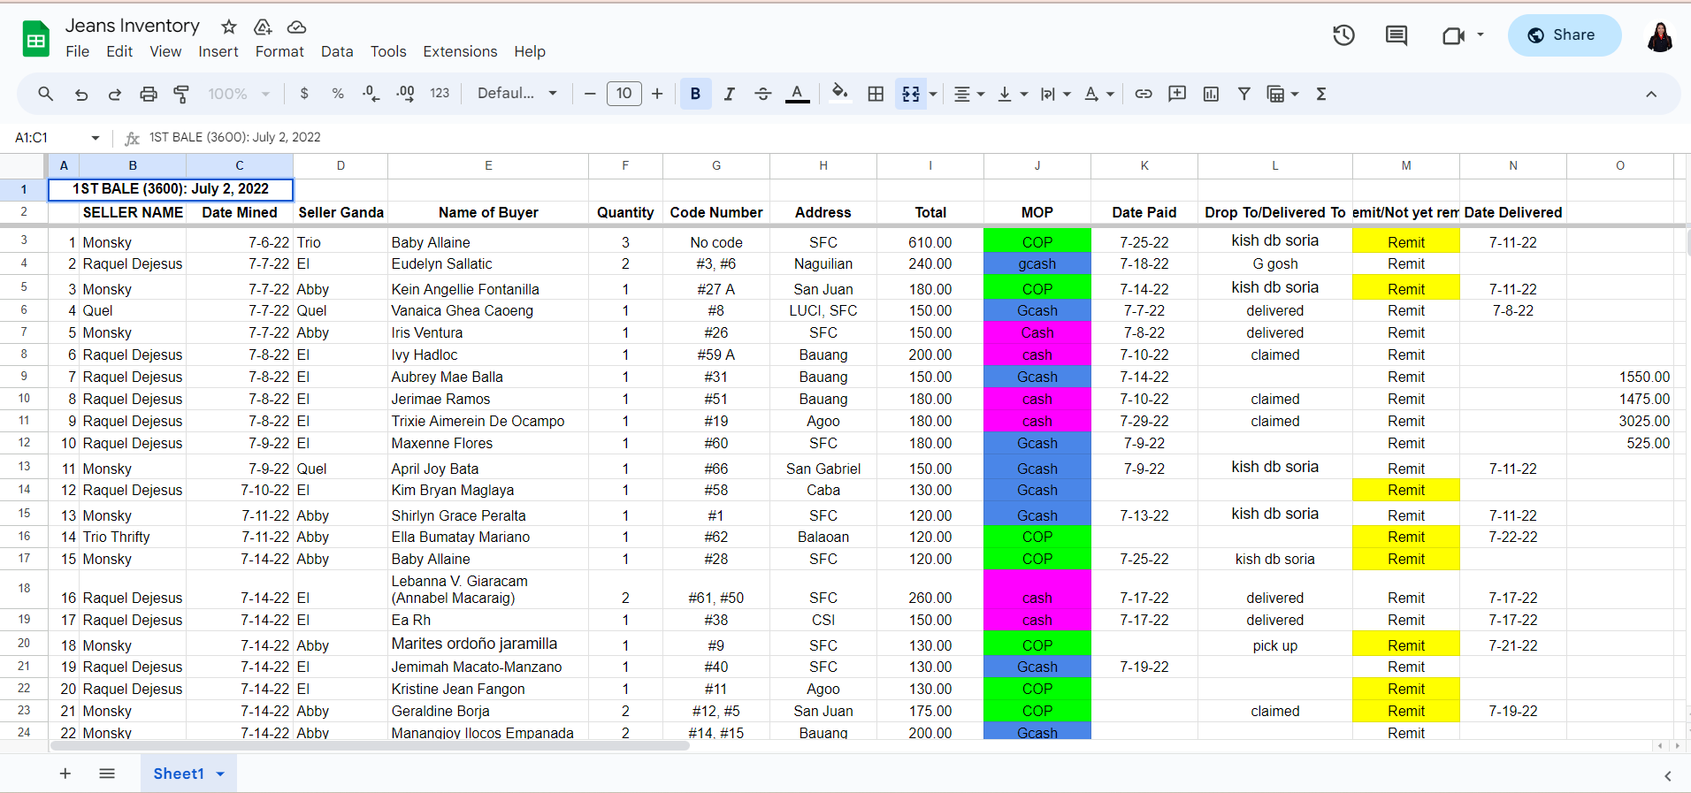
Task: Open the side panel arrow
Action: (1668, 776)
